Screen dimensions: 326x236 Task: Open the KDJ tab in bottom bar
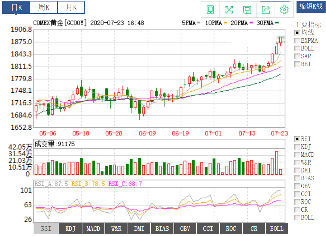point(70,229)
